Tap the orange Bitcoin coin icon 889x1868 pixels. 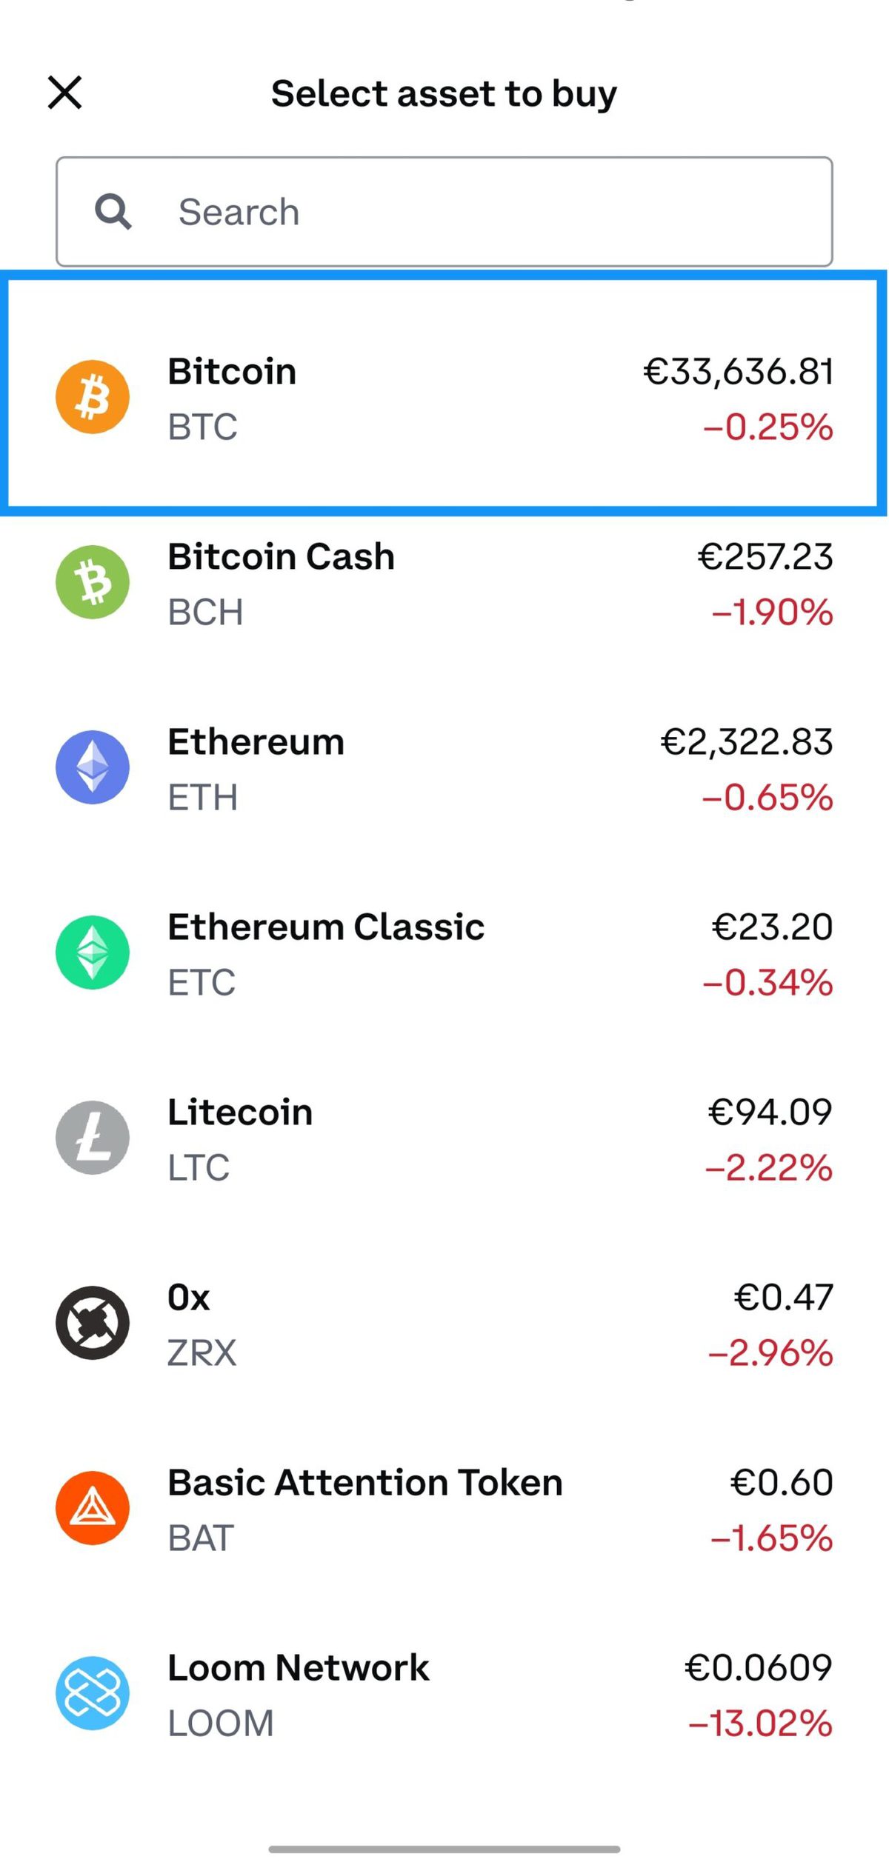(93, 397)
